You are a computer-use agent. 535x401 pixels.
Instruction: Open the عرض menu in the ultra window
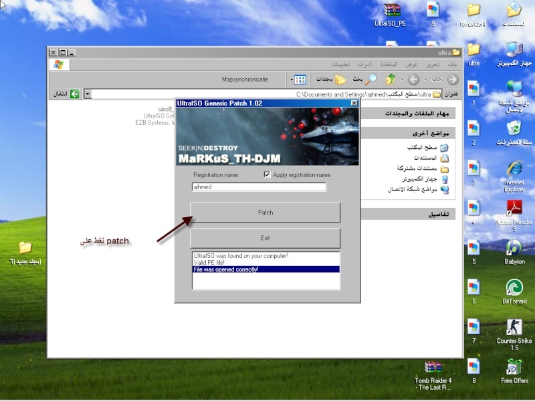click(x=411, y=64)
